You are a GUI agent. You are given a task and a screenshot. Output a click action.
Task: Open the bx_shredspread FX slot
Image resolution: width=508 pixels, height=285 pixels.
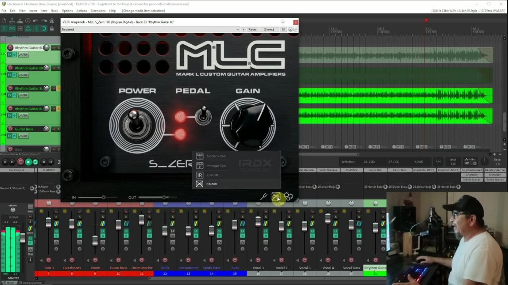click(472, 170)
